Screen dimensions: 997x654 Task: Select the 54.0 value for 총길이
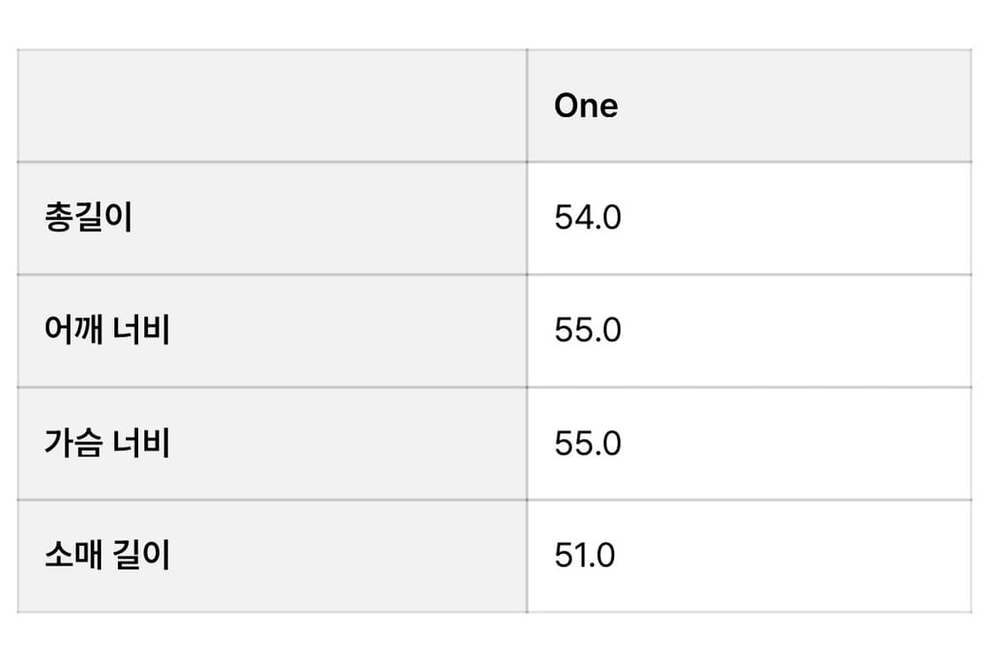point(588,217)
